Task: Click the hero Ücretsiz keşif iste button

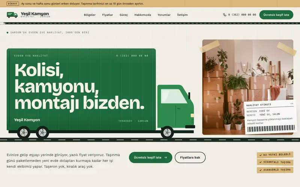Action: tap(150, 157)
